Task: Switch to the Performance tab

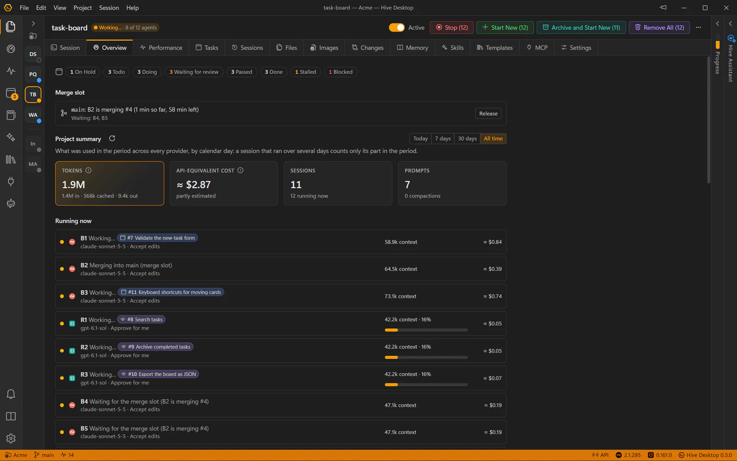Action: pyautogui.click(x=161, y=47)
